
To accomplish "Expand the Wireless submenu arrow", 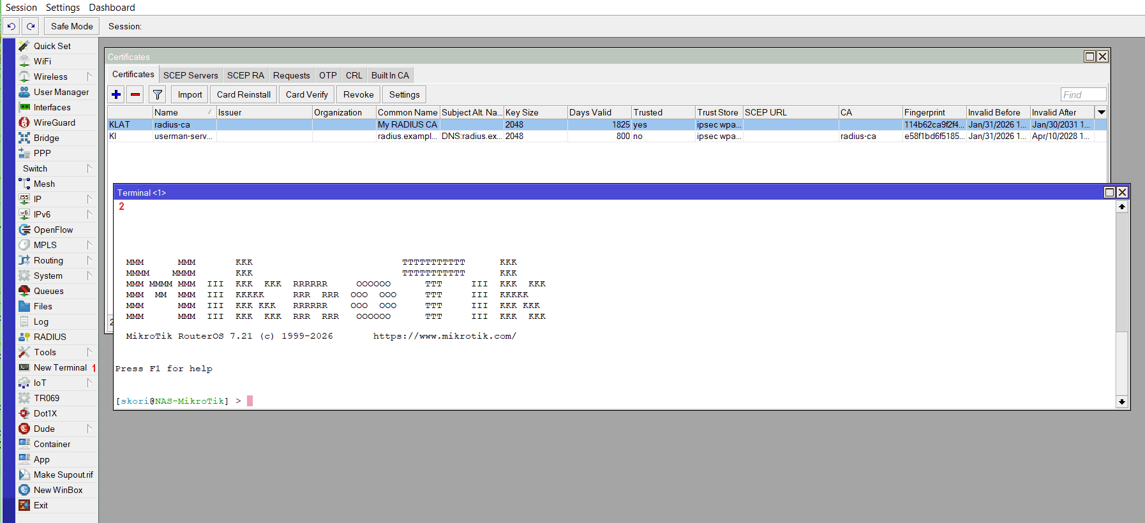I will [x=89, y=77].
